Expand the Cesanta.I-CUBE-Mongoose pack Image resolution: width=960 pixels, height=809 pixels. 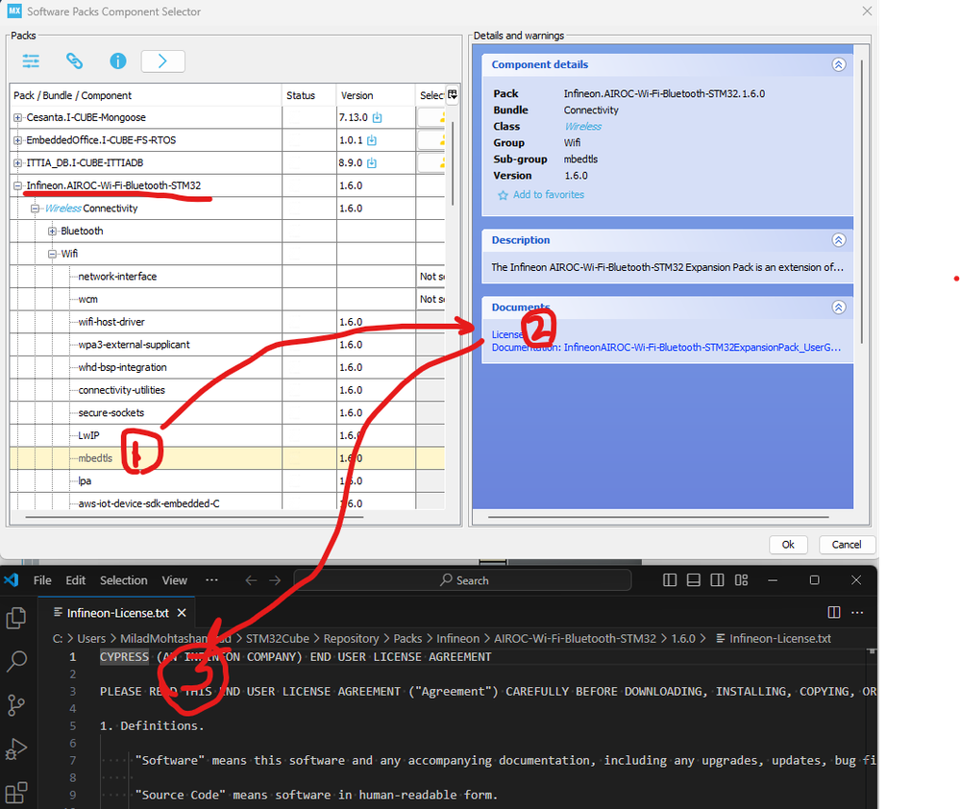(17, 117)
